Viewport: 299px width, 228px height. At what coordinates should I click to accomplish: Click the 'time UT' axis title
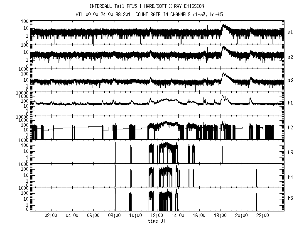click(157, 221)
